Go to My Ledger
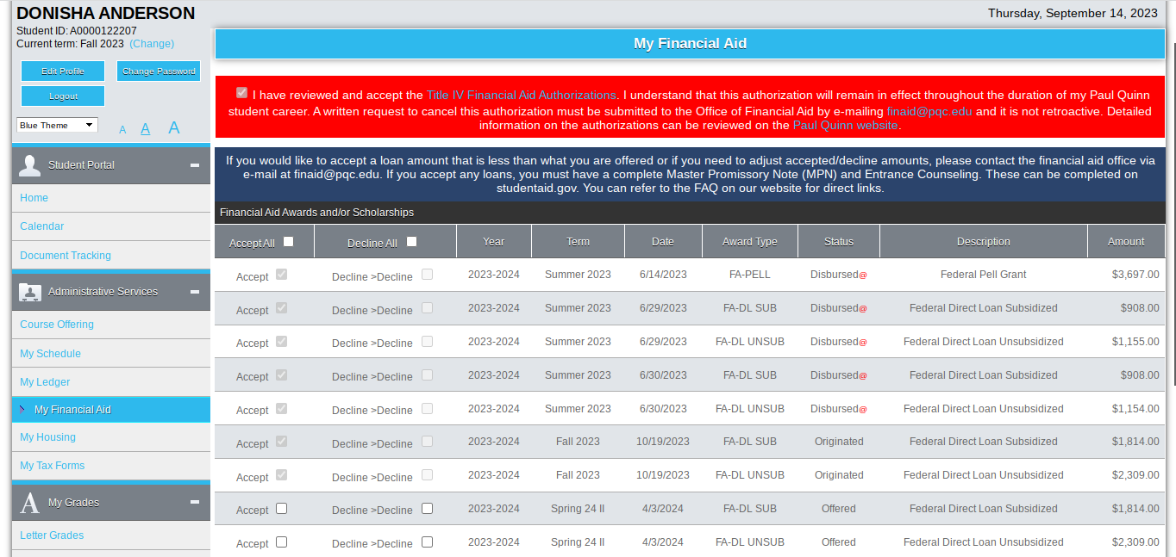Screen dimensions: 1176x557 point(45,382)
